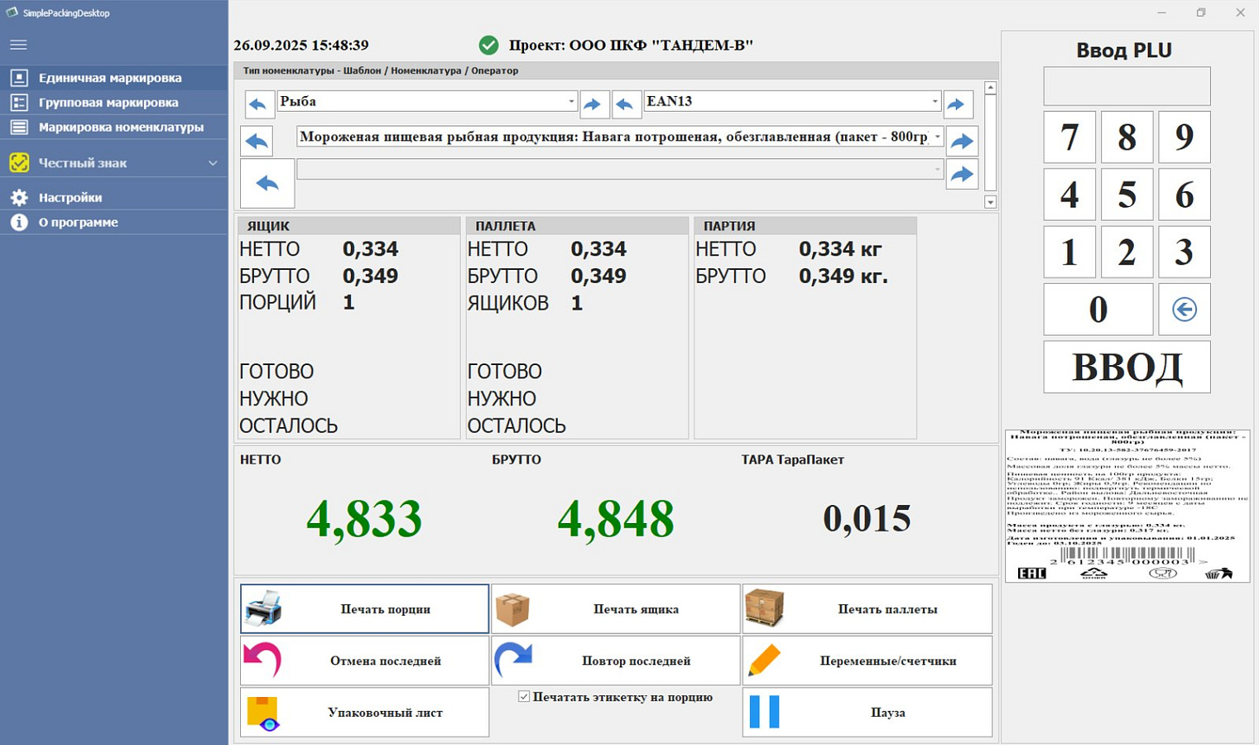
Task: Click the previous arrow before EAN13 dropdown
Action: [x=626, y=104]
